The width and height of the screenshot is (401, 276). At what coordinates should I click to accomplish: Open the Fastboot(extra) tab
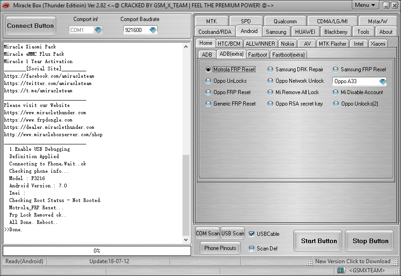288,54
